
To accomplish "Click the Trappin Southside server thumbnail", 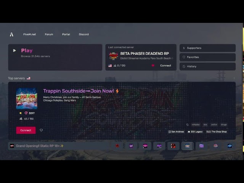I will click(x=27, y=98).
